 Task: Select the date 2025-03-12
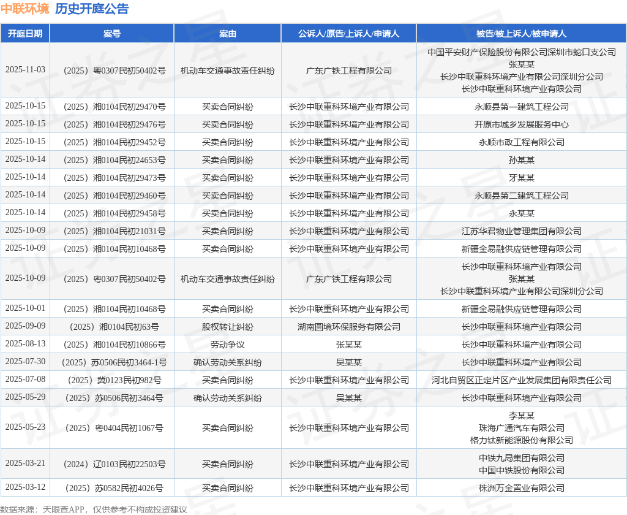[25, 487]
